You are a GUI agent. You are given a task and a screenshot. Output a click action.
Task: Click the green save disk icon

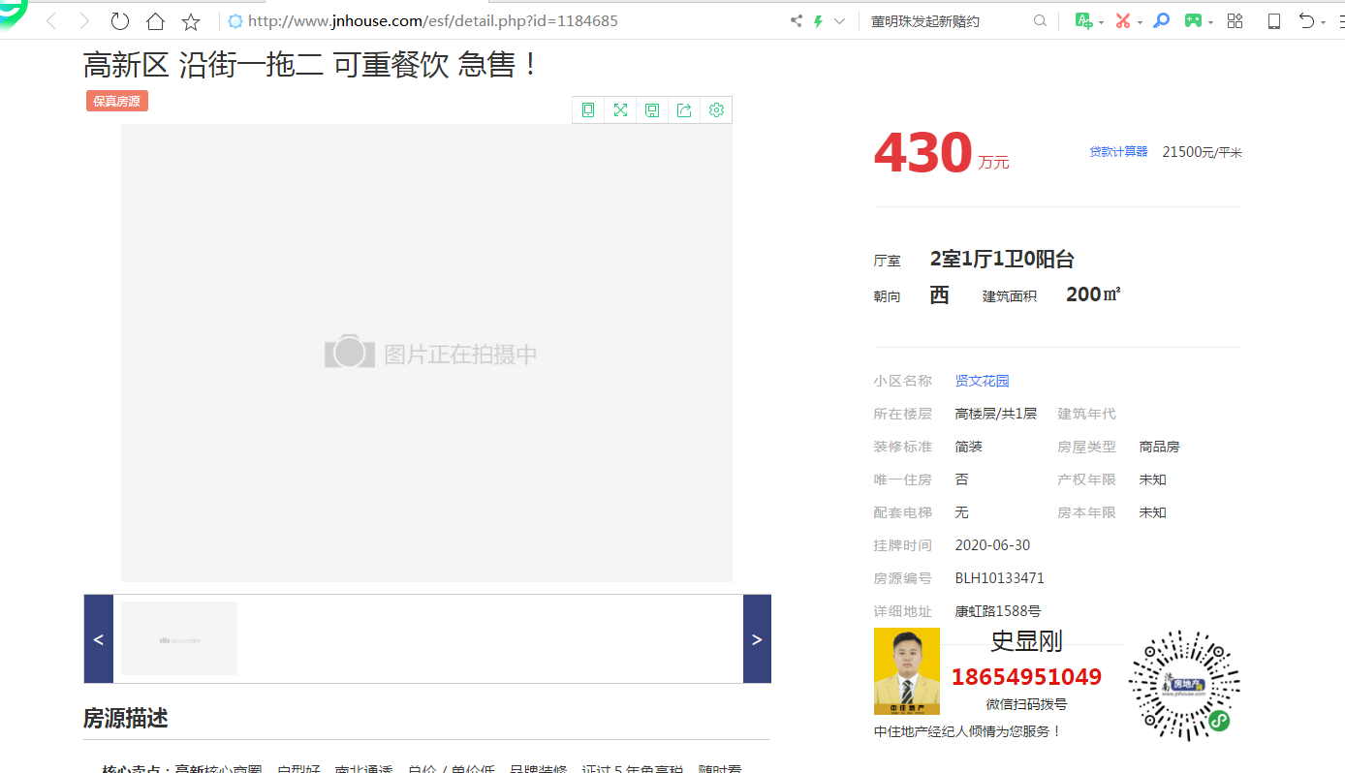coord(652,110)
